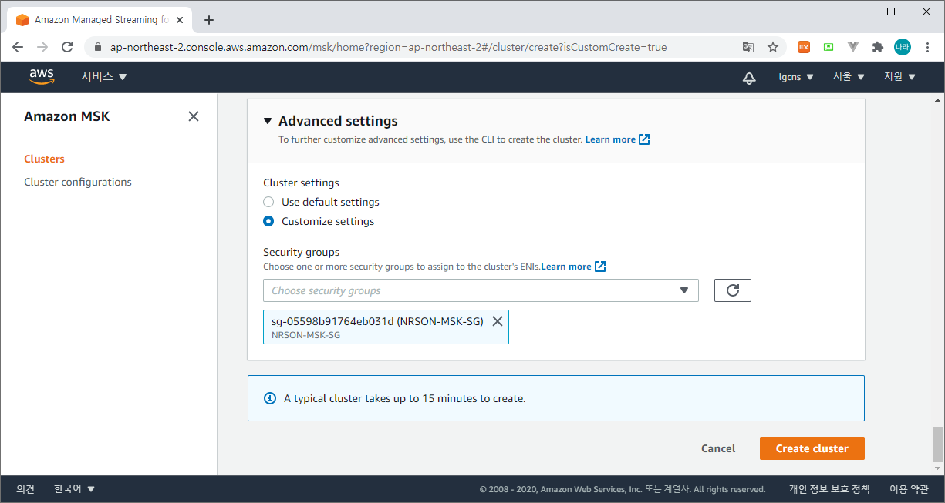The width and height of the screenshot is (945, 503).
Task: Open Learn more link for security groups
Action: click(566, 267)
